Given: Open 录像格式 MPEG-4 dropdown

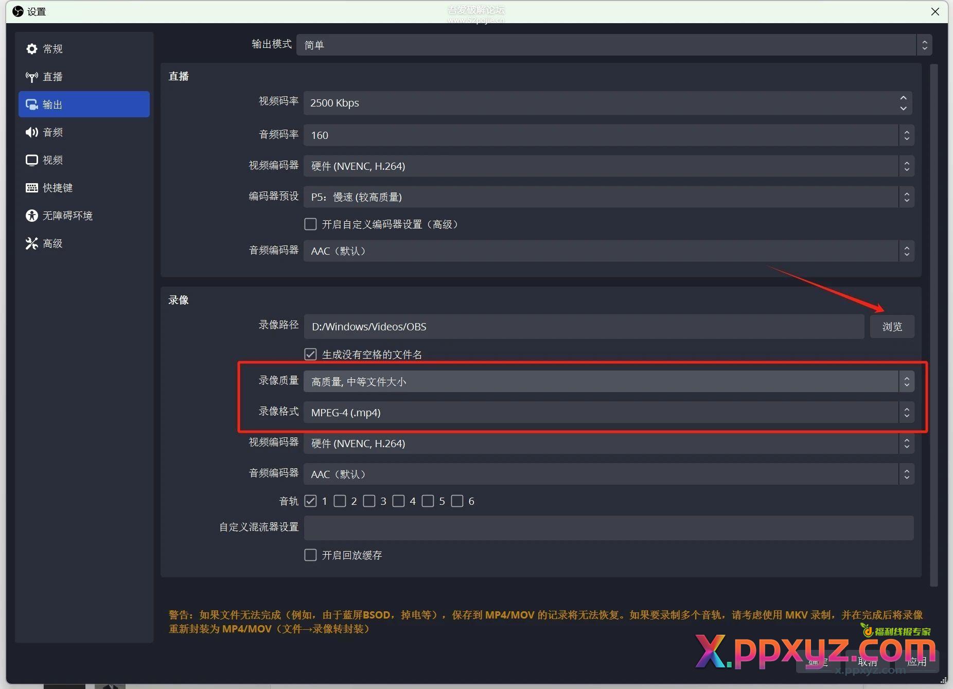Looking at the screenshot, I should pos(609,413).
